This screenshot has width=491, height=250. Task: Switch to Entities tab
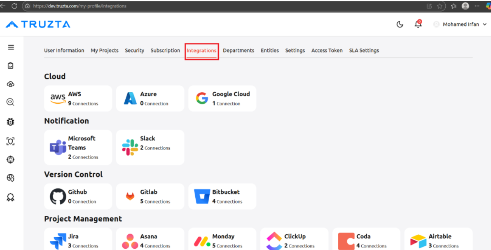click(270, 50)
